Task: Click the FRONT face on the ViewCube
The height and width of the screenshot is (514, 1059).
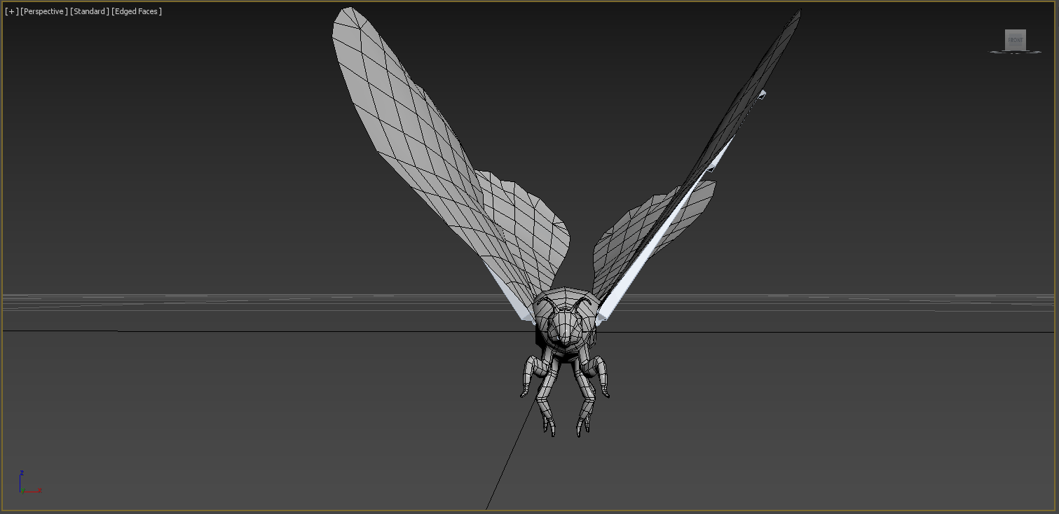Action: 1016,40
